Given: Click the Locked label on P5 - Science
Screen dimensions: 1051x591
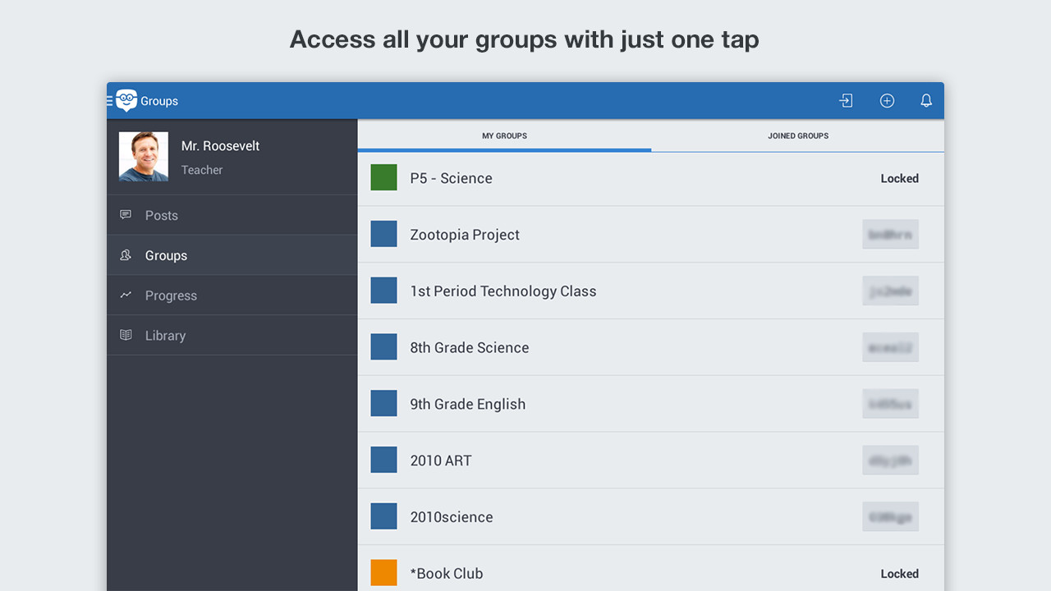Looking at the screenshot, I should [899, 178].
